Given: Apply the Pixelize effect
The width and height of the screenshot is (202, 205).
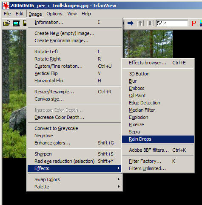Looking at the screenshot, I should (158, 124).
